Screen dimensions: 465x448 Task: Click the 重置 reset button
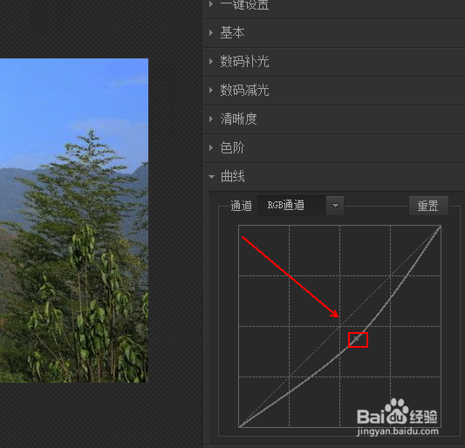point(428,206)
